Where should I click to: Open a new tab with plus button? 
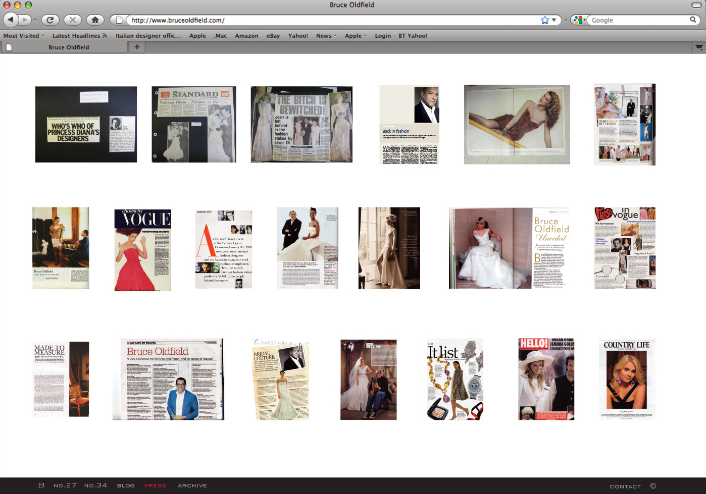(137, 47)
